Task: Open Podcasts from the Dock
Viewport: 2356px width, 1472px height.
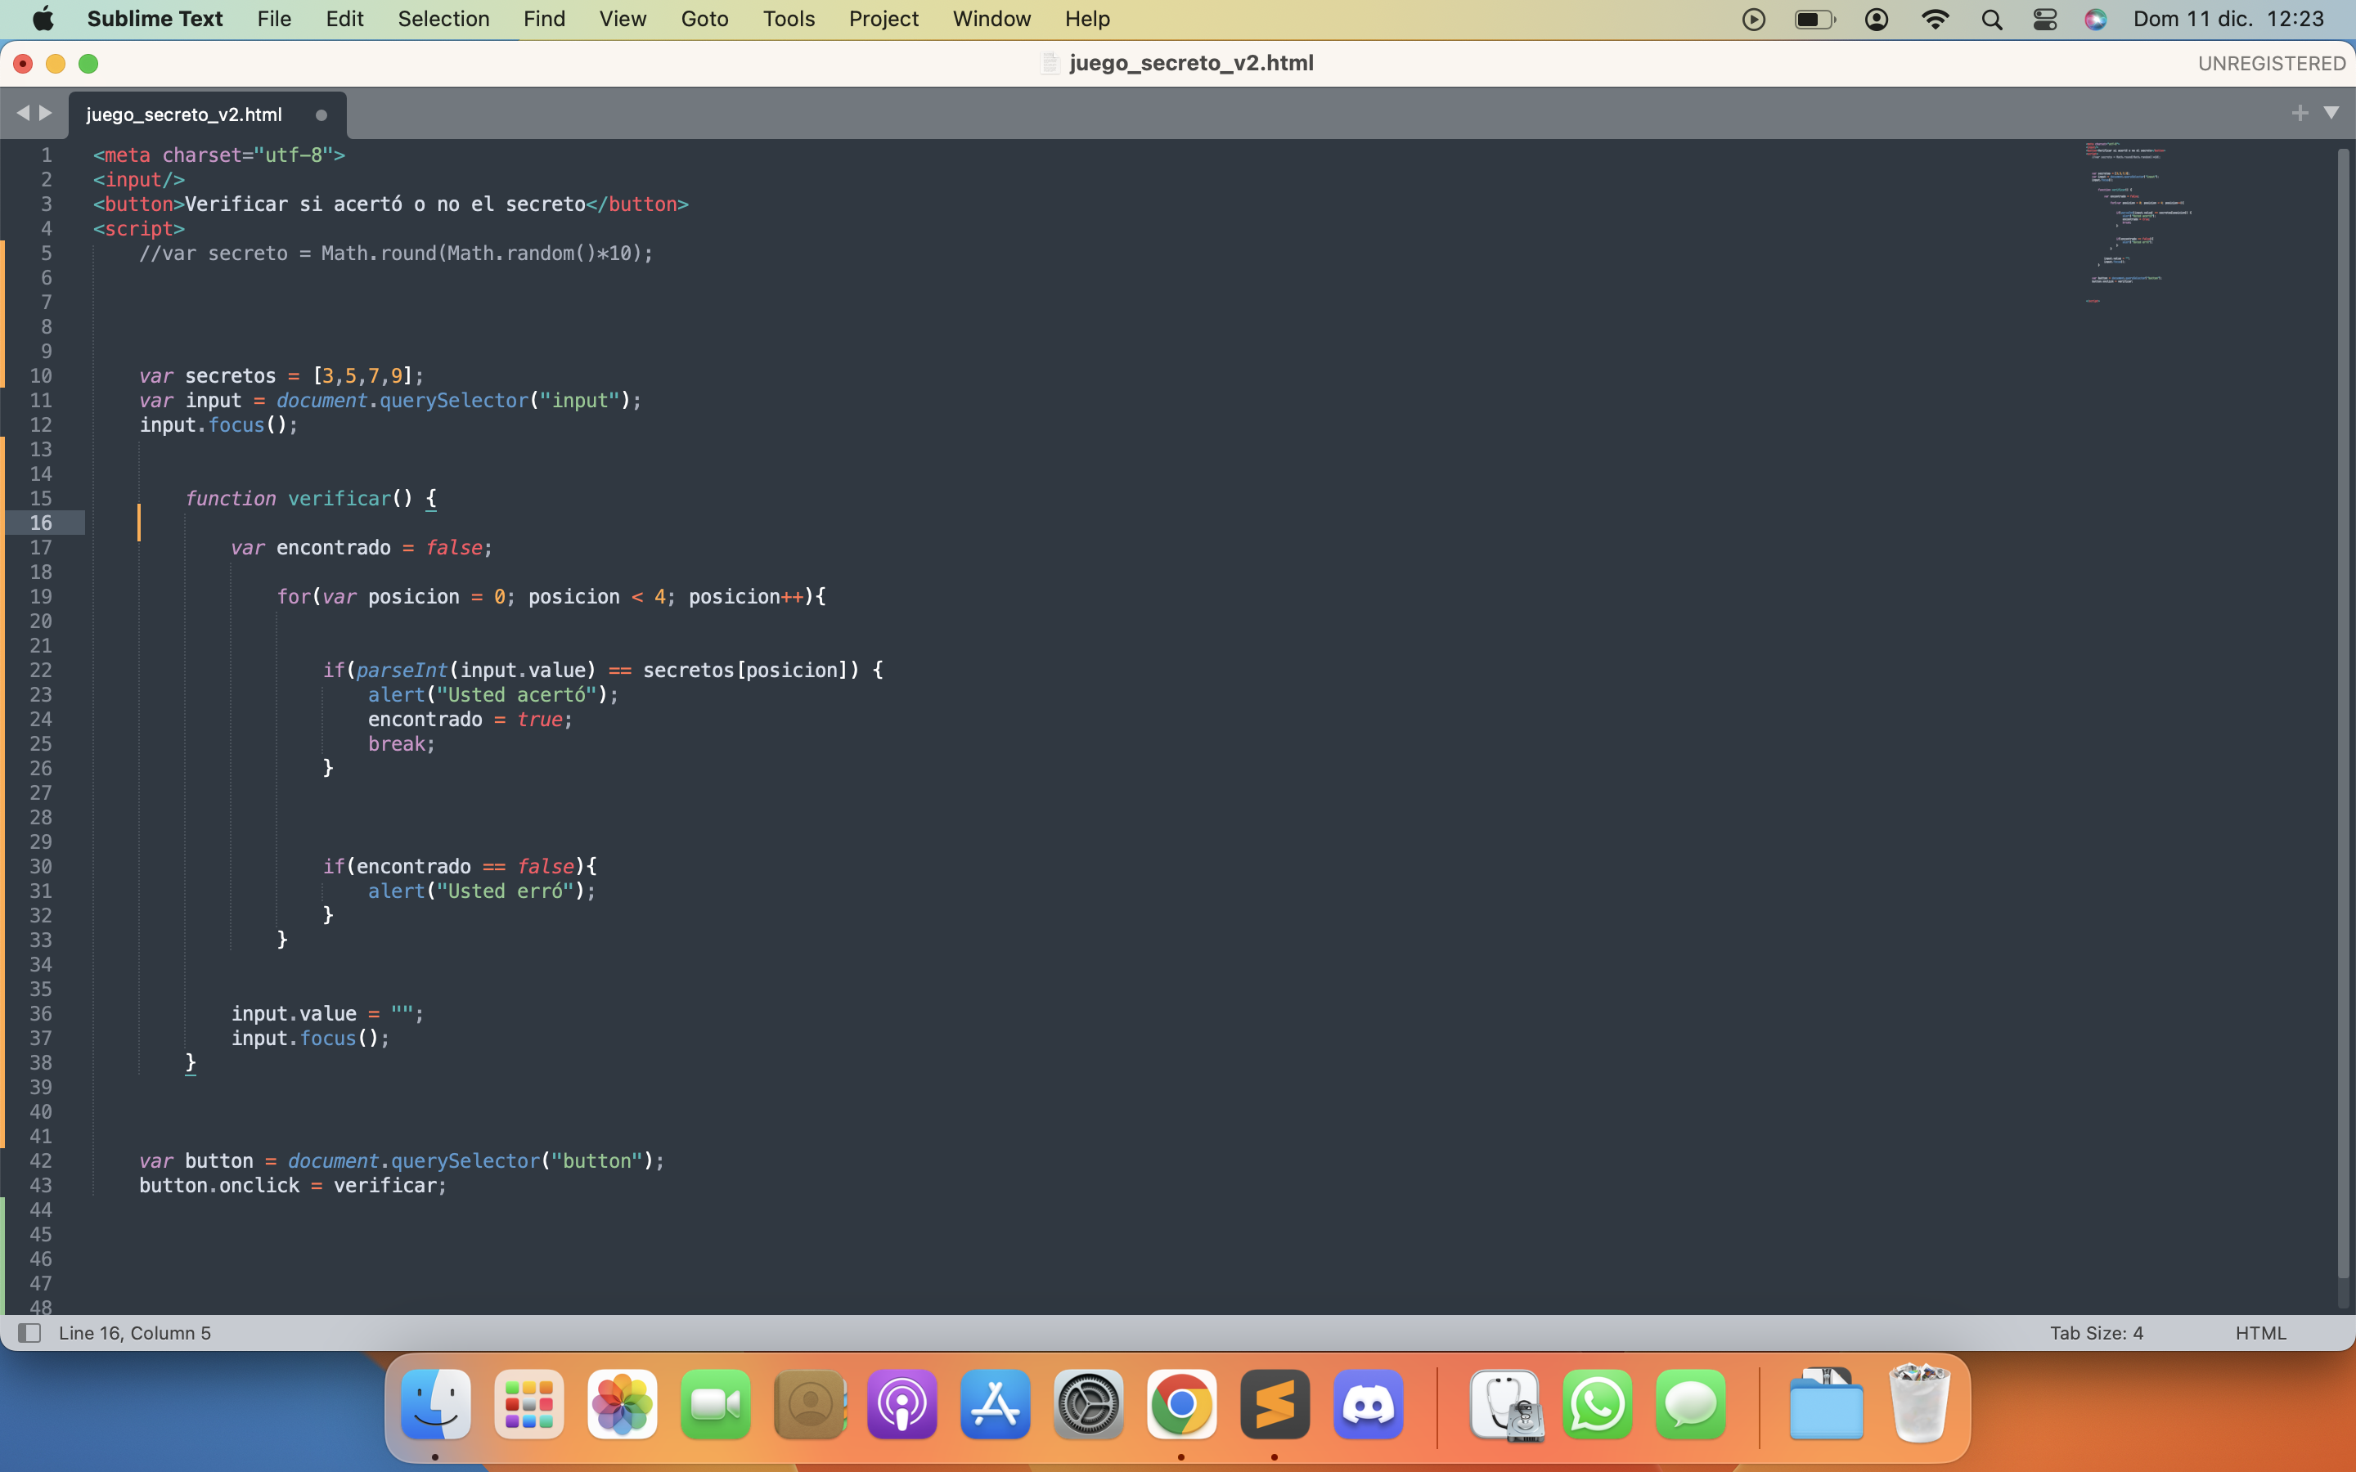Action: click(902, 1404)
